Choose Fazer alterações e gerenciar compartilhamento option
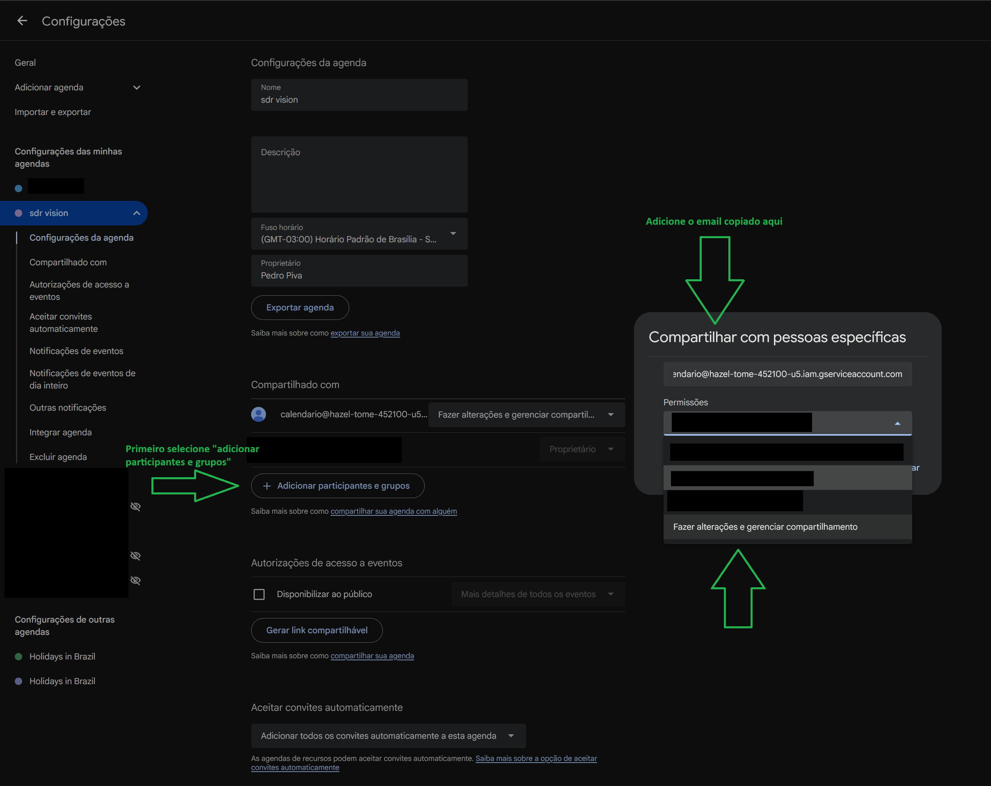 pyautogui.click(x=765, y=526)
